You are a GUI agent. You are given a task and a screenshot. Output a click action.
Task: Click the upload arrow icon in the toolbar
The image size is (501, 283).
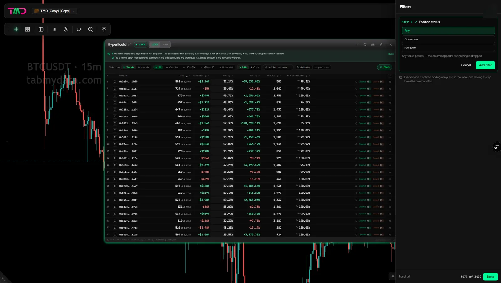pyautogui.click(x=104, y=29)
